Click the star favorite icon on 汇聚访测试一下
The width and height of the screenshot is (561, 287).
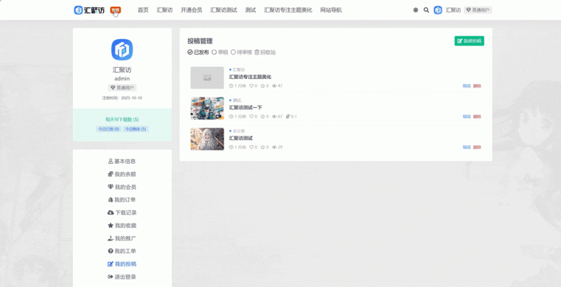click(x=262, y=117)
